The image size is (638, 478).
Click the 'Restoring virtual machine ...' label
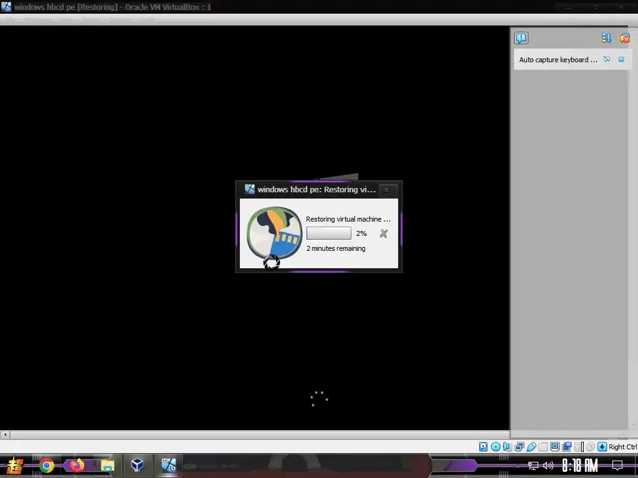(x=348, y=219)
